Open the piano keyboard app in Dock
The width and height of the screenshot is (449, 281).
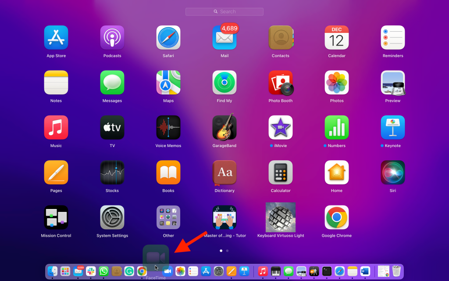coord(275,271)
